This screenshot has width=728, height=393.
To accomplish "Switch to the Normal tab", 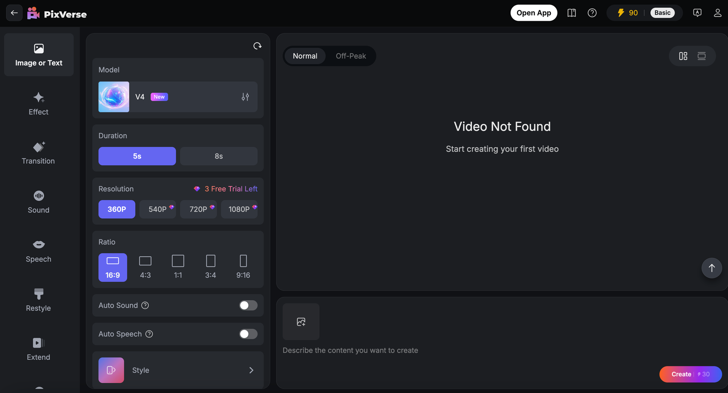I will (305, 56).
